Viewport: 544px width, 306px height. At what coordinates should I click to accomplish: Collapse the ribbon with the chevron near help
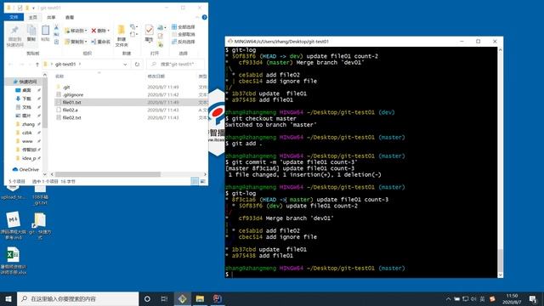click(x=197, y=17)
